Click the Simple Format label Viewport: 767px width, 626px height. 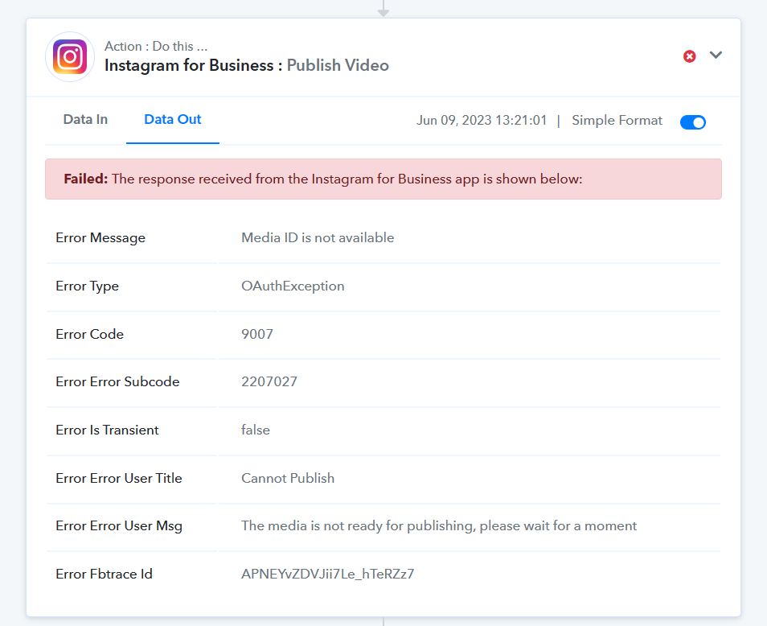pos(617,121)
